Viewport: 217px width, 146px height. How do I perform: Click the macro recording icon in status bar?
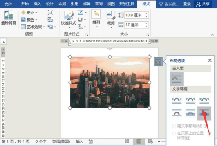click(x=90, y=141)
